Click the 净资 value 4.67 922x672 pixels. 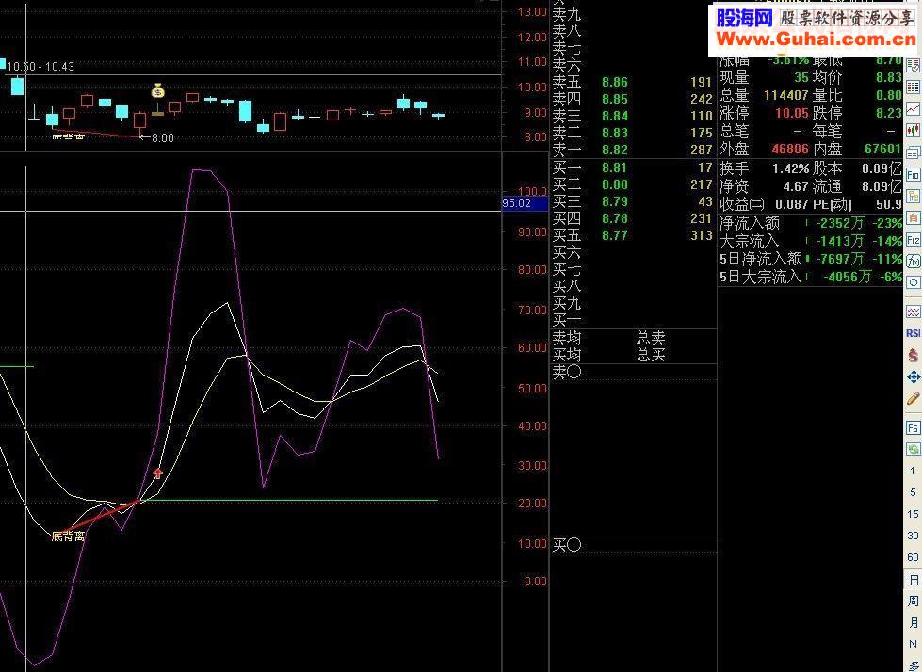[796, 186]
